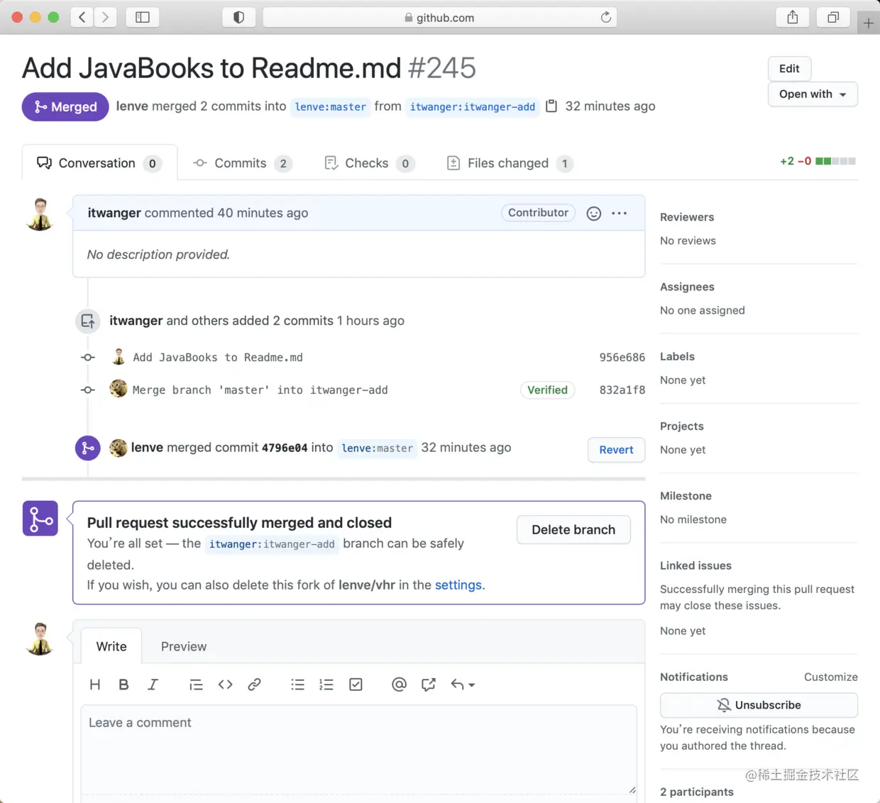This screenshot has width=880, height=803.
Task: Click Customize notifications link
Action: 831,677
